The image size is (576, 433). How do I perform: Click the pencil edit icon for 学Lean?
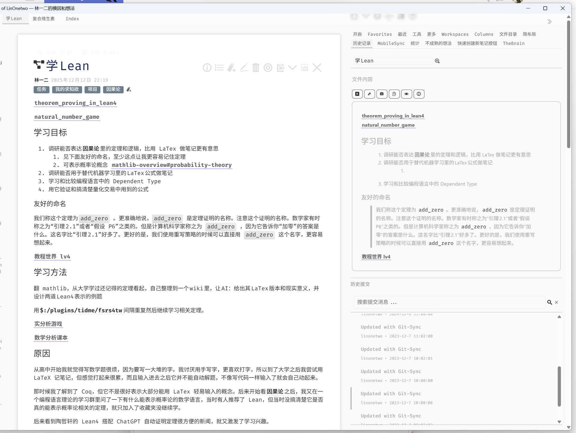click(244, 68)
